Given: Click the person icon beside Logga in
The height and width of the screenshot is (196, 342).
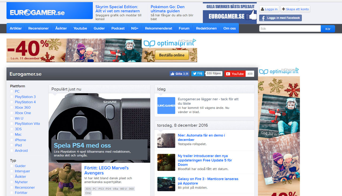Looking at the screenshot, I should (263, 9).
